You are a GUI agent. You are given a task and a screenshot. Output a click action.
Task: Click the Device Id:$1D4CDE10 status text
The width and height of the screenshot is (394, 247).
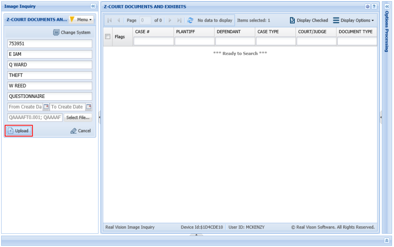point(202,227)
